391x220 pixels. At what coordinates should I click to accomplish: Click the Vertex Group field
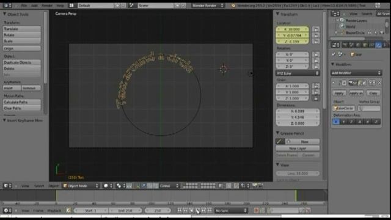point(369,108)
